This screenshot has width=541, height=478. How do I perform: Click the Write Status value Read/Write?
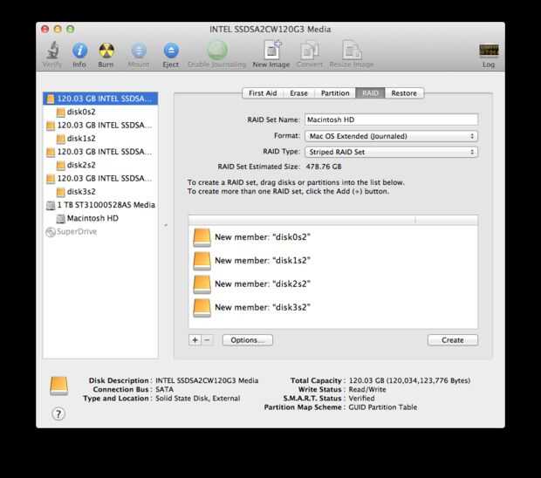coord(367,389)
